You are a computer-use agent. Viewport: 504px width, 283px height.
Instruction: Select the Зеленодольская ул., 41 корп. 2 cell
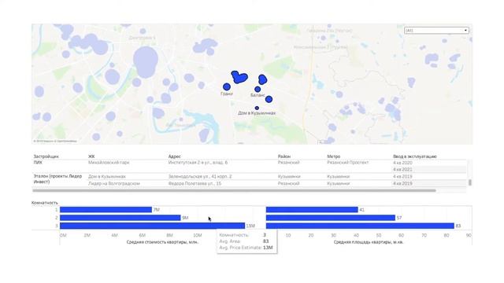pos(200,176)
